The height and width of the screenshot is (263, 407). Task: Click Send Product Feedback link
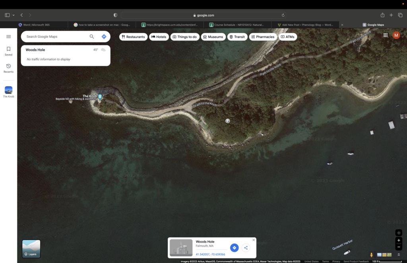click(x=356, y=261)
